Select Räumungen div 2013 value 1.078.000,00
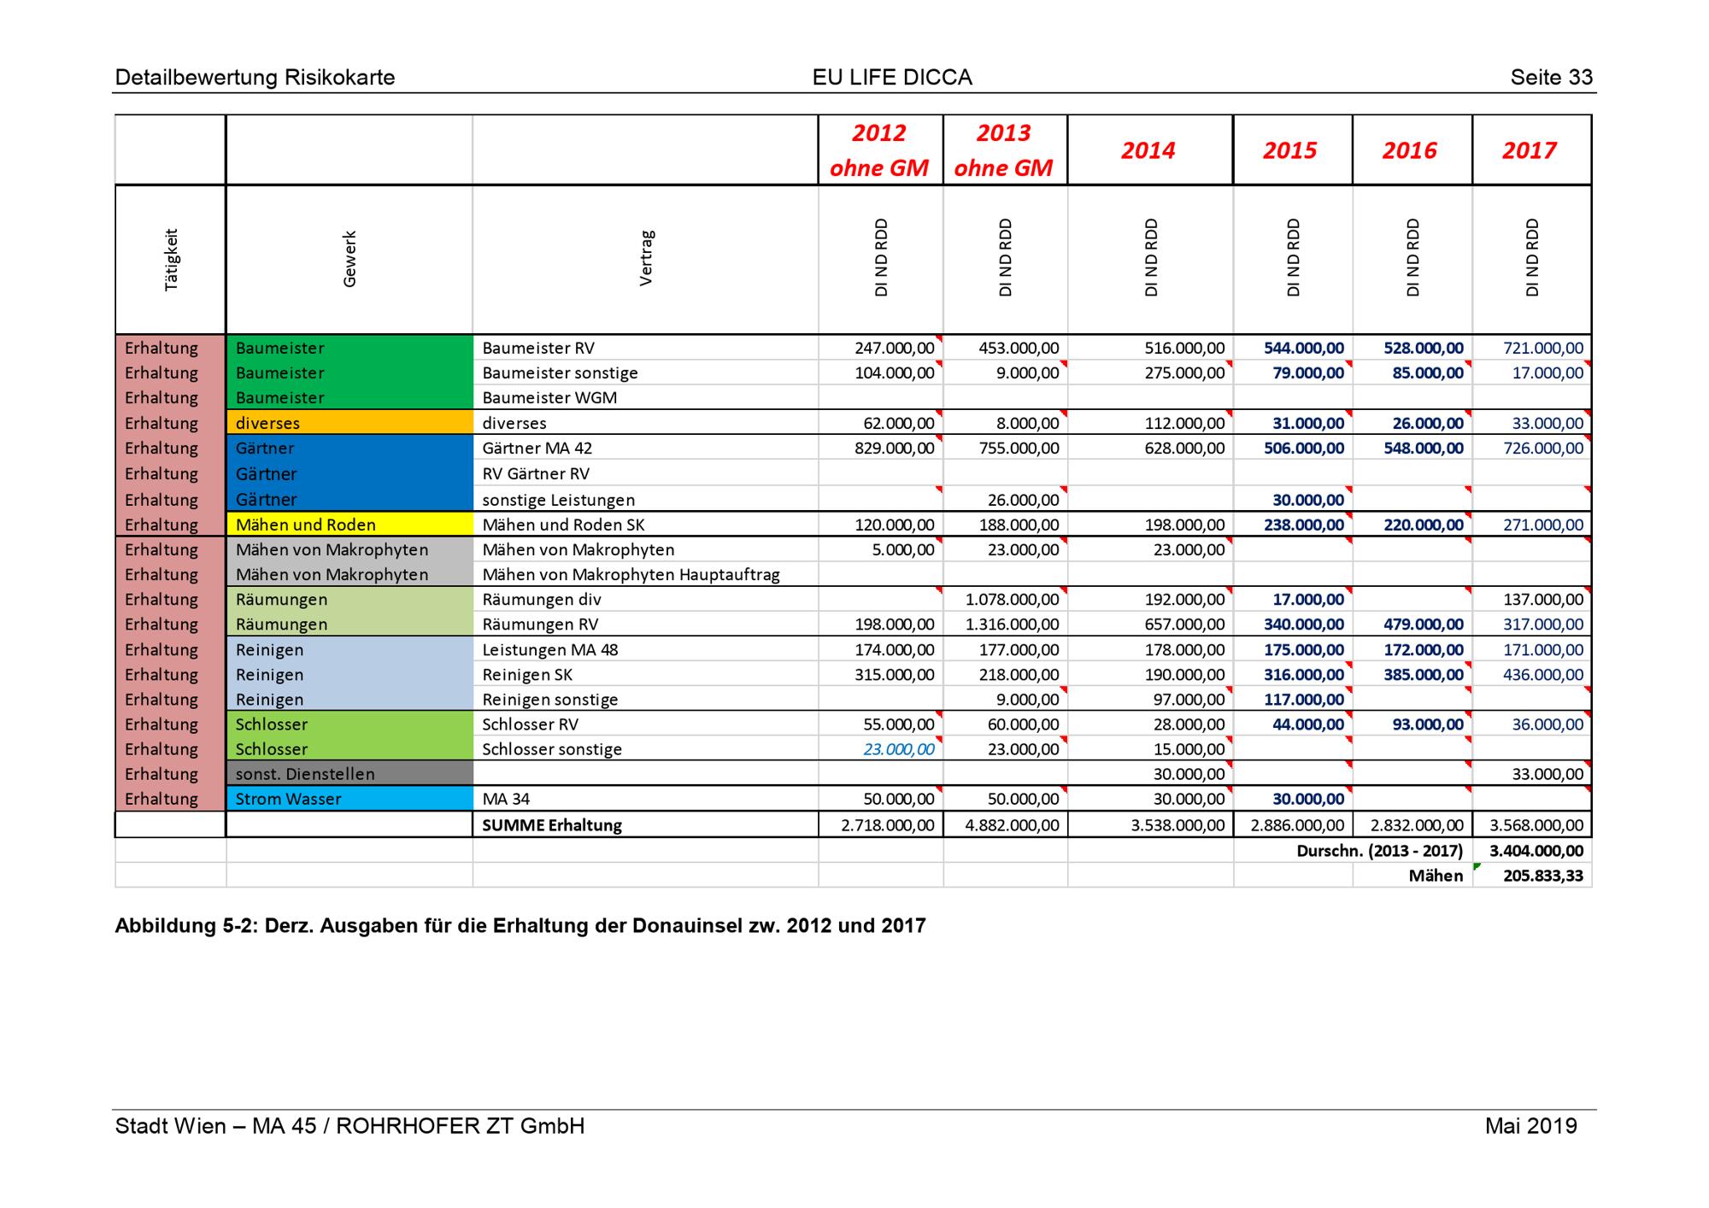This screenshot has width=1709, height=1208. (1012, 600)
